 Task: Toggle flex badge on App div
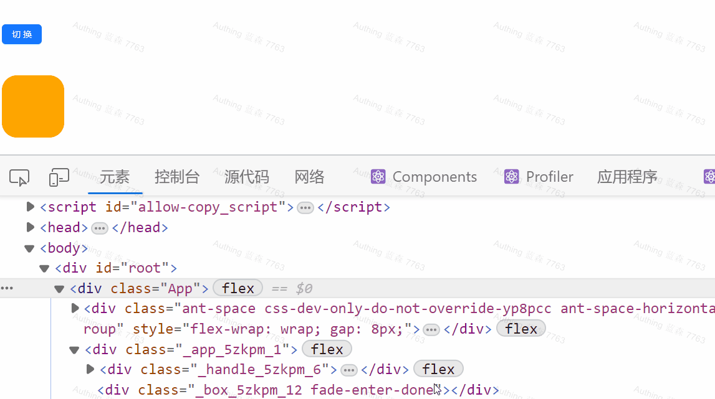tap(238, 288)
